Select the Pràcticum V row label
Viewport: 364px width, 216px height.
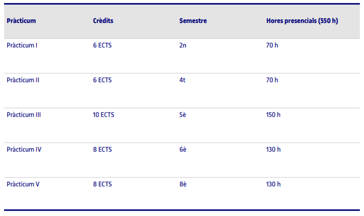pyautogui.click(x=23, y=184)
